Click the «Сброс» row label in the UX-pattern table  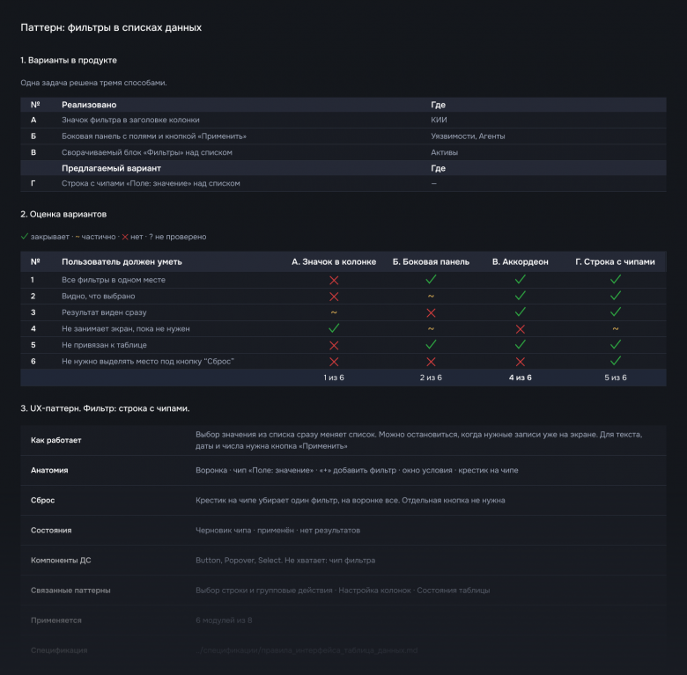[42, 501]
